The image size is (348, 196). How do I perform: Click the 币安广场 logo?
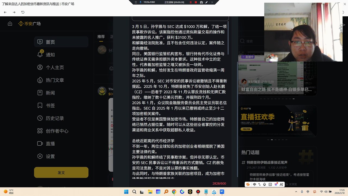pyautogui.click(x=29, y=24)
